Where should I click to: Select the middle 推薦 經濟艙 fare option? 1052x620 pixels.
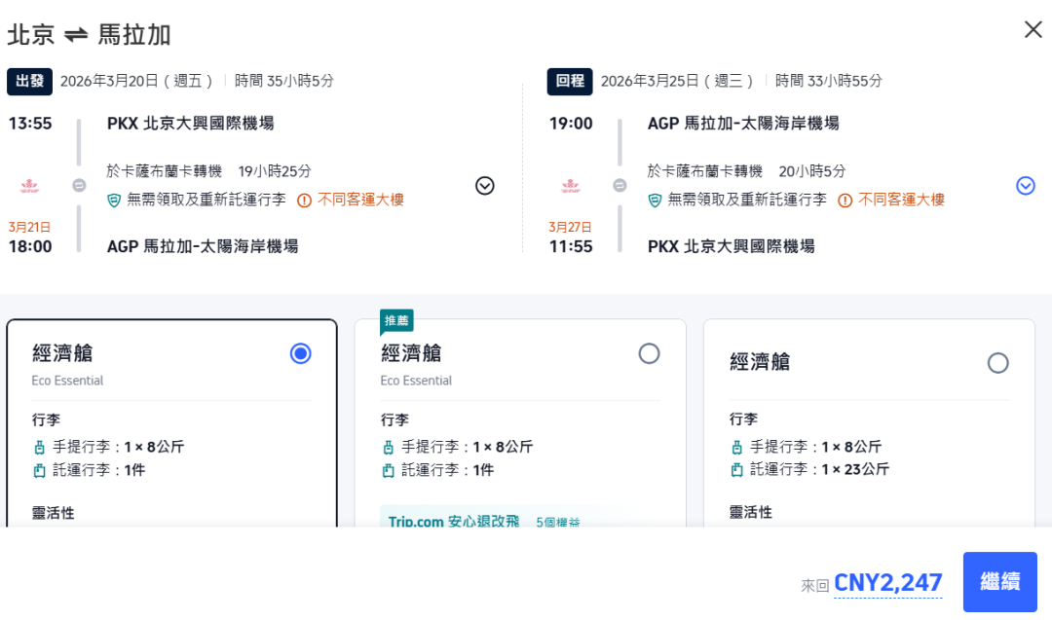pos(650,353)
